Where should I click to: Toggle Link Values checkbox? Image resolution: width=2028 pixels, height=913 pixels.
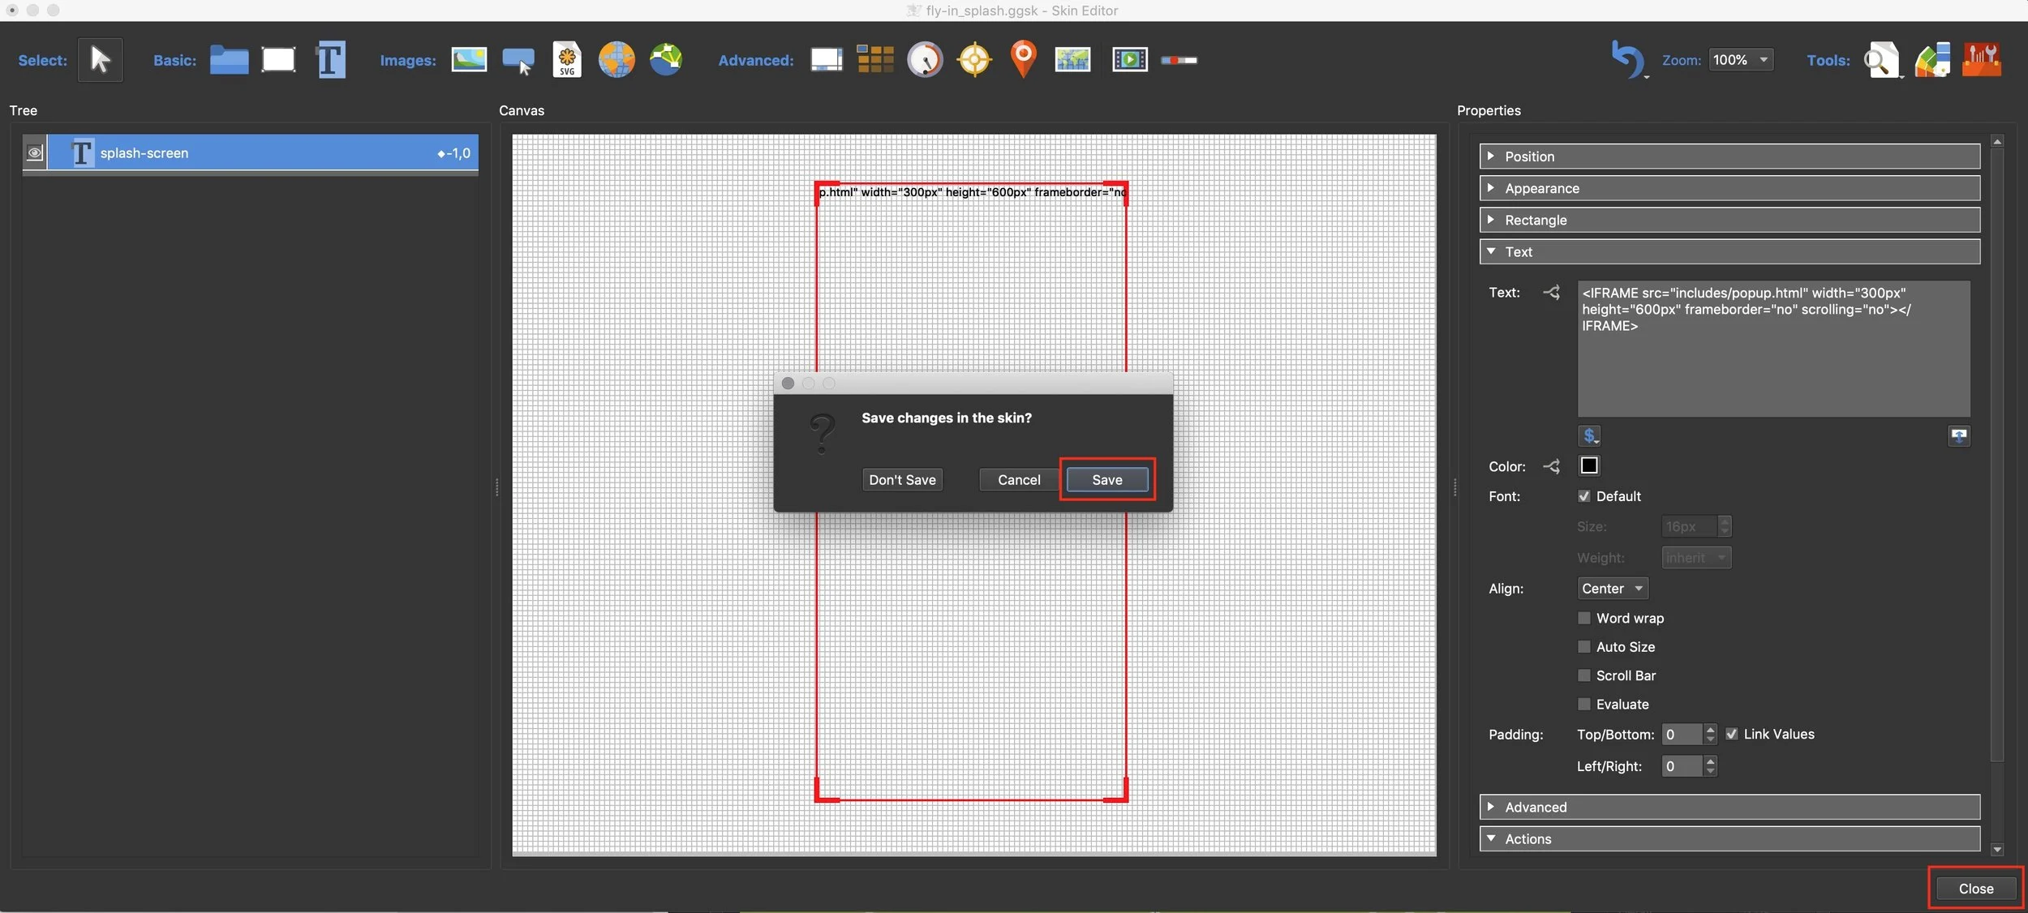(x=1731, y=734)
